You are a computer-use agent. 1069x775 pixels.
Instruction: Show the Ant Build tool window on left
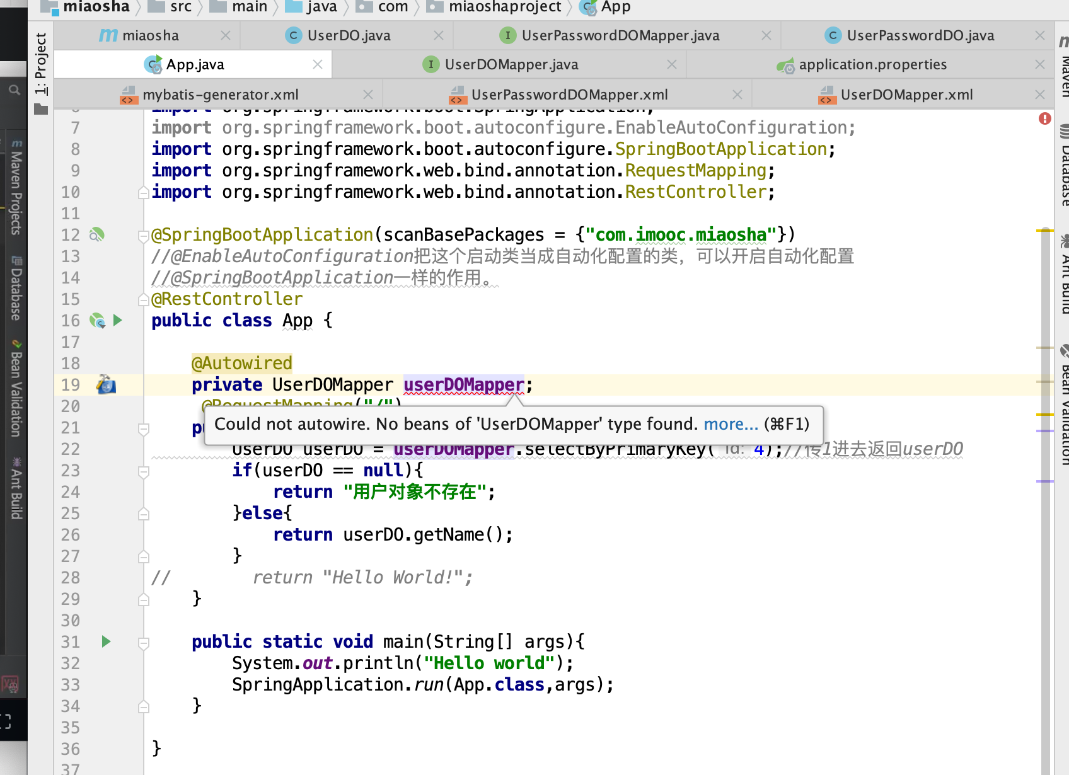[x=16, y=489]
